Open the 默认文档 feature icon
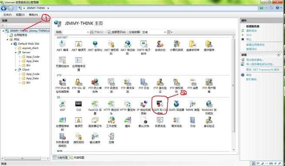 pyautogui.click(x=144, y=122)
